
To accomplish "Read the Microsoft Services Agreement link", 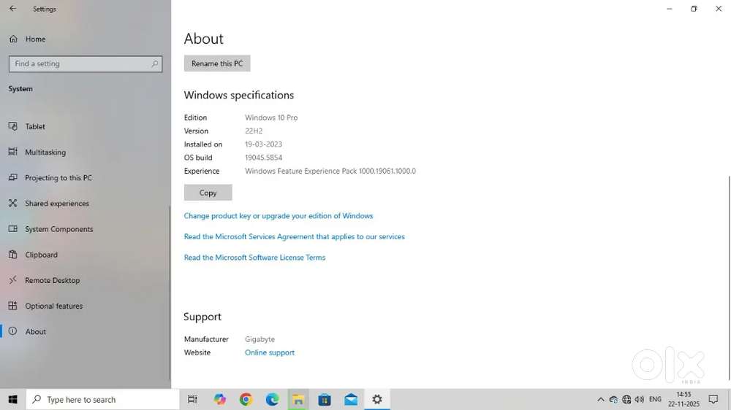I will (x=294, y=236).
